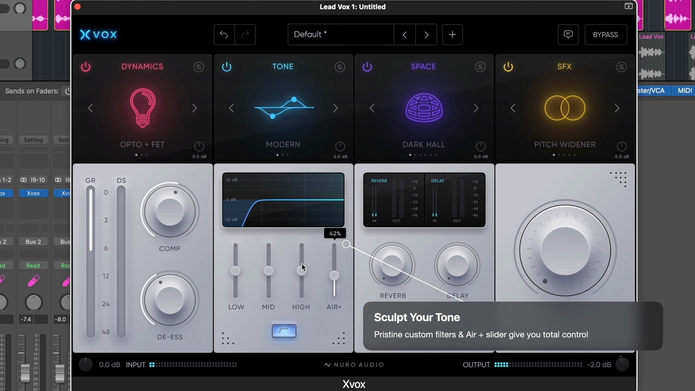Switch to the MIDI tab in mixer

click(x=685, y=91)
